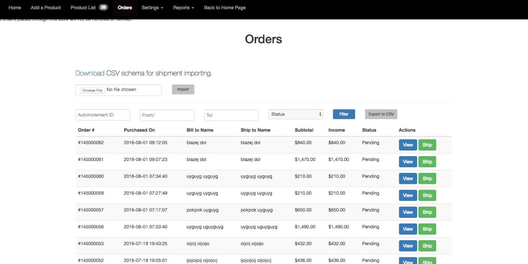View order #145000062
528x264 pixels.
pos(408,145)
